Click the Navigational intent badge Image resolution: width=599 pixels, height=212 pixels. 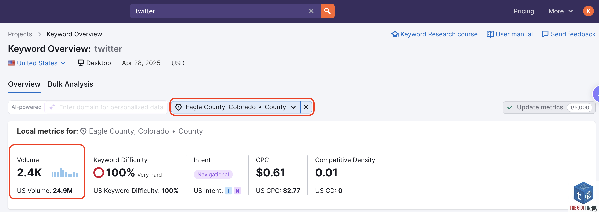coord(213,174)
